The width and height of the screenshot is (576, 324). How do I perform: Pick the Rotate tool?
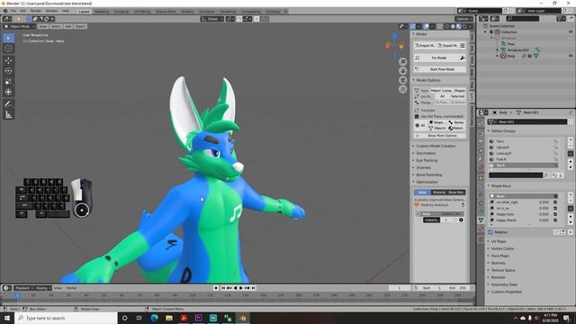(x=8, y=71)
